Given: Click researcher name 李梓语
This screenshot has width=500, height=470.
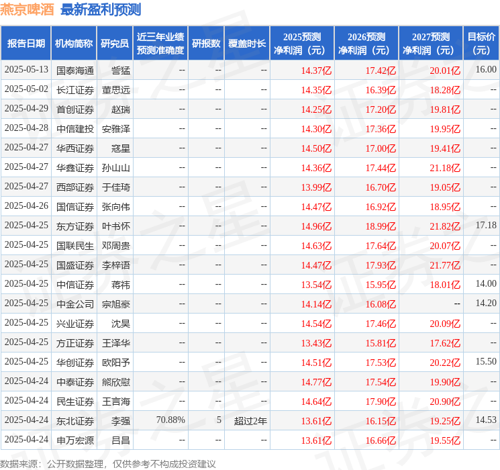Looking at the screenshot, I should (116, 265).
